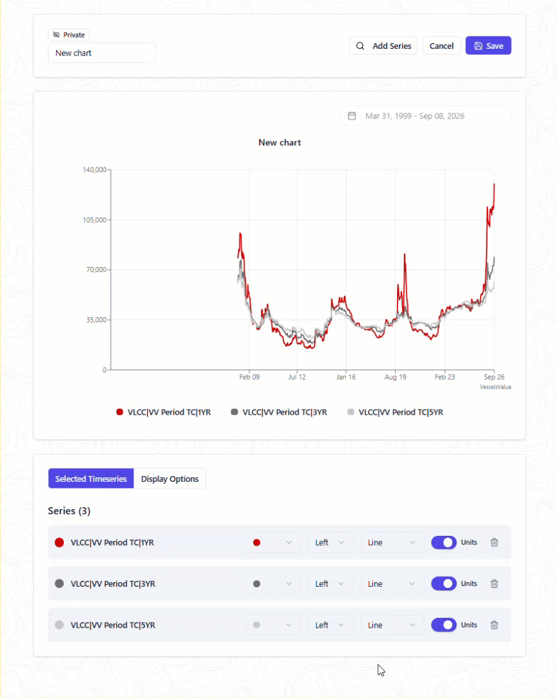Toggle Units switch for TC|1YR series
The height and width of the screenshot is (698, 557).
pyautogui.click(x=444, y=542)
